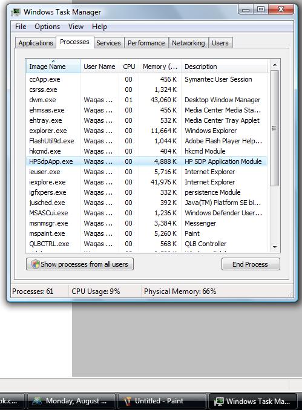Click the shield icon on Show processes button

(x=35, y=264)
